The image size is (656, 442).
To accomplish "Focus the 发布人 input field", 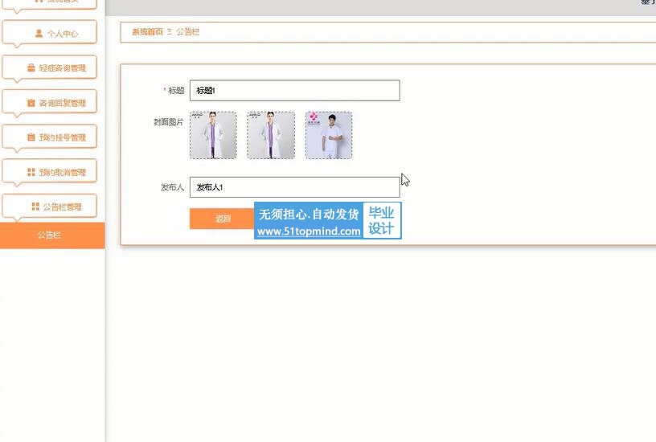I will pos(294,187).
